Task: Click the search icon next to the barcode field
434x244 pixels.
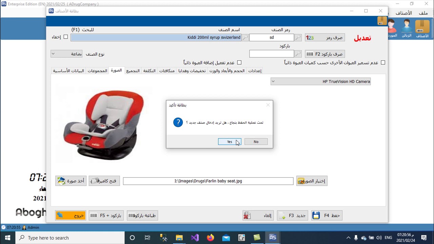Action: click(x=298, y=54)
